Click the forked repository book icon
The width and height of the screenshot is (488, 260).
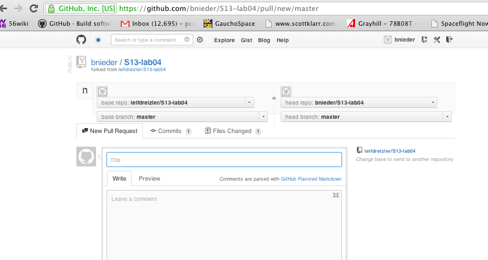(81, 62)
